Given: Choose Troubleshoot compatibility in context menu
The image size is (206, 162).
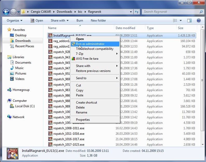Looking at the screenshot, I should click(95, 49).
